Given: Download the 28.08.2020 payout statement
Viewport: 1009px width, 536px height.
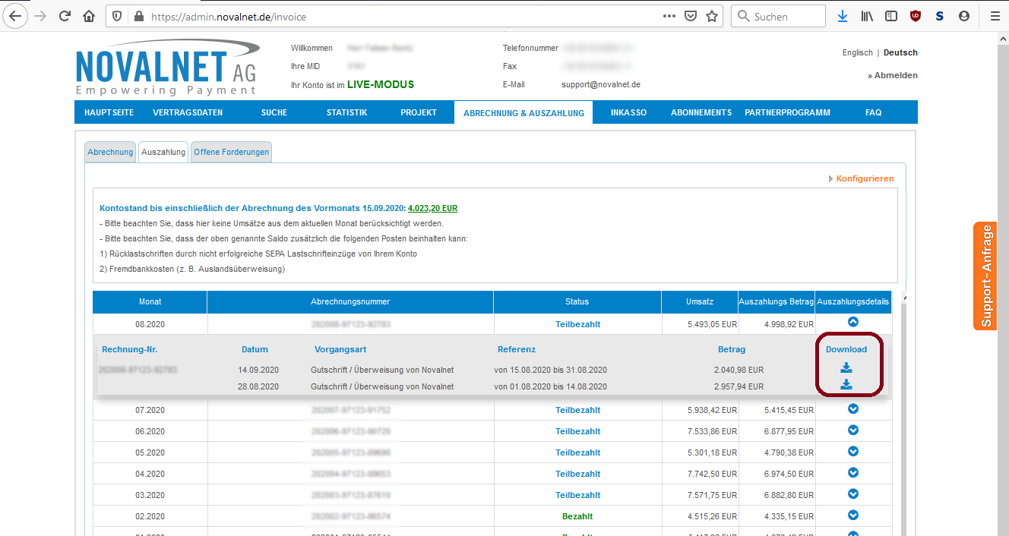Looking at the screenshot, I should click(x=846, y=385).
